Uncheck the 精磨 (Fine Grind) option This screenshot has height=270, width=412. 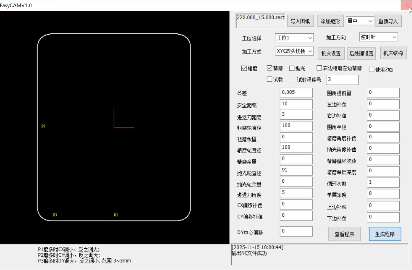(269, 68)
